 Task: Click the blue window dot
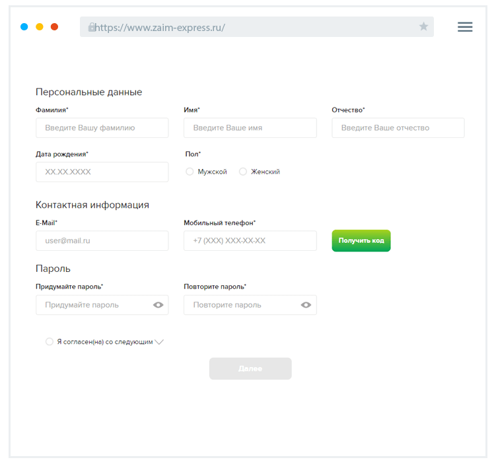pyautogui.click(x=24, y=27)
